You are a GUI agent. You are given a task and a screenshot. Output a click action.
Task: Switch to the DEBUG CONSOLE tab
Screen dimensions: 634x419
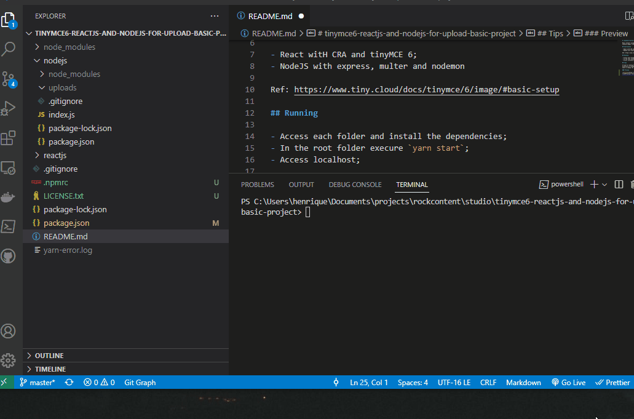[x=355, y=185]
